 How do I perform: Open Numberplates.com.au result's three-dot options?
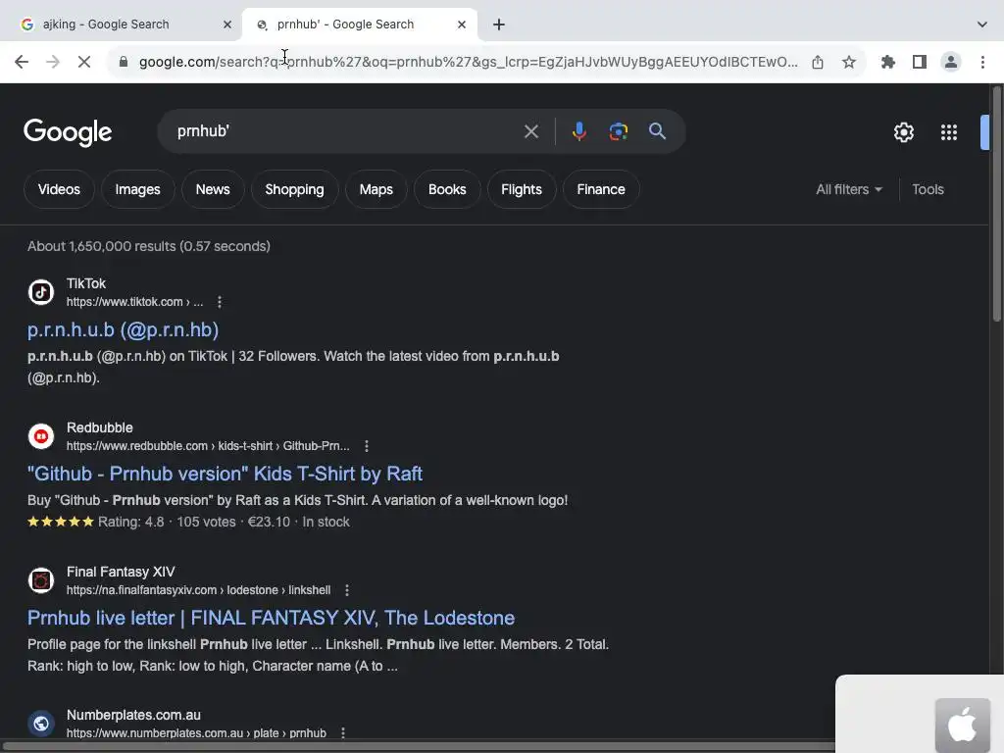click(x=343, y=732)
